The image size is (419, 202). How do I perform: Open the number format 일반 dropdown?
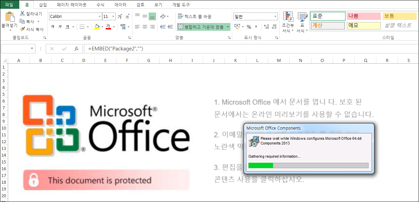point(275,17)
